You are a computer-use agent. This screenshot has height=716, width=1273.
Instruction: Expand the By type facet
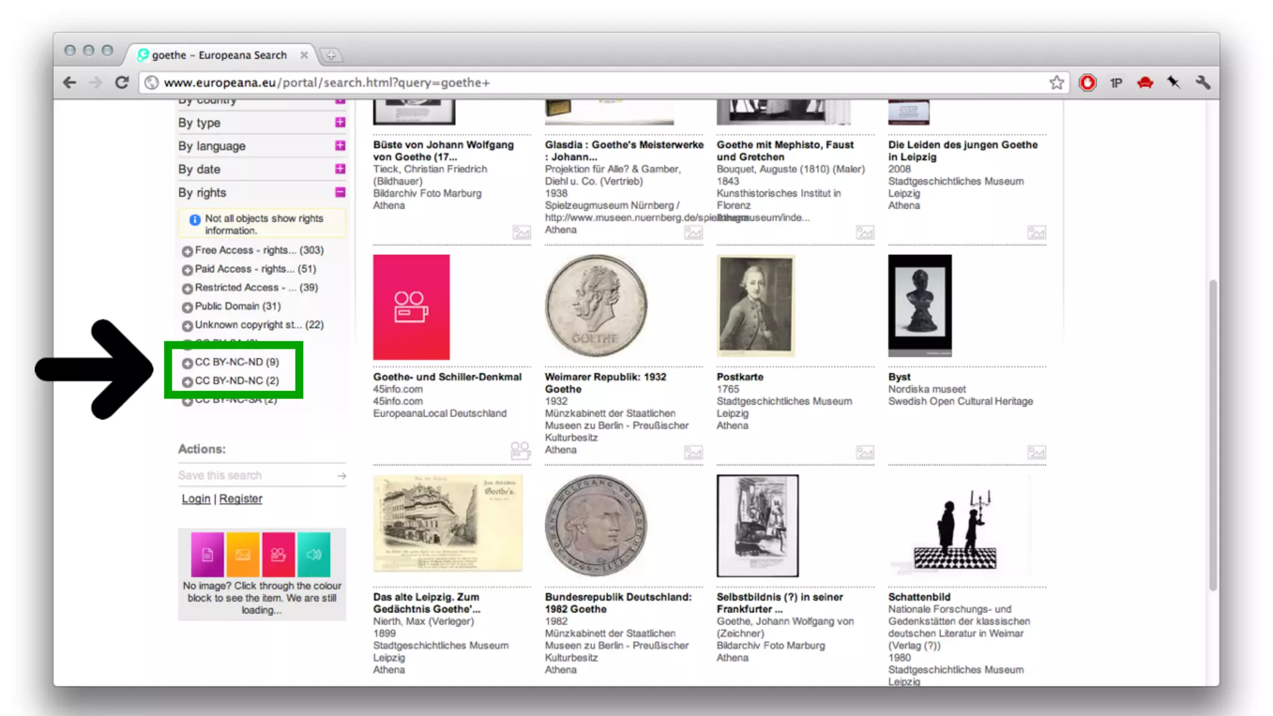coord(340,122)
